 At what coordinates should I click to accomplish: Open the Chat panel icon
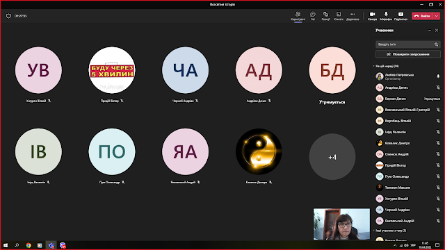coord(312,16)
